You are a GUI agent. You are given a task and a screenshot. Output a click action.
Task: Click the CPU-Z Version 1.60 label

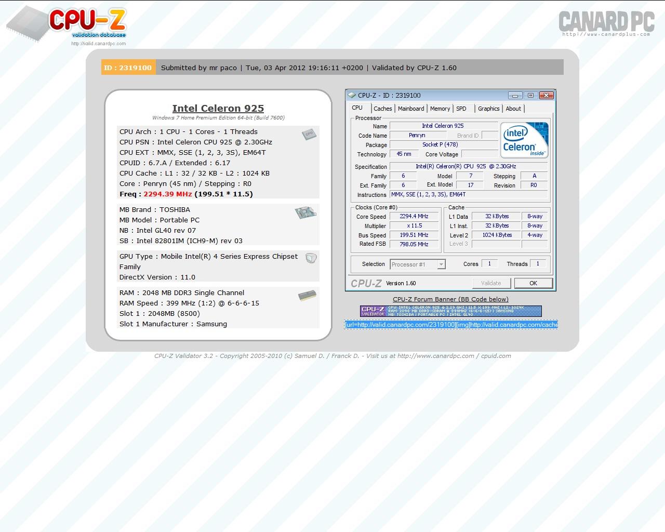[x=401, y=283]
